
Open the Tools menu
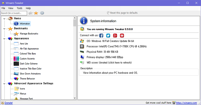[20, 8]
